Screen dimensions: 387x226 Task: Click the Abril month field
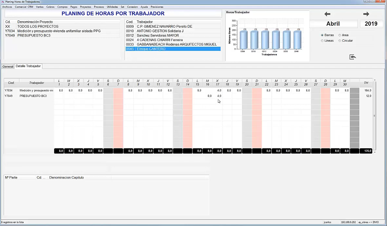pyautogui.click(x=333, y=24)
